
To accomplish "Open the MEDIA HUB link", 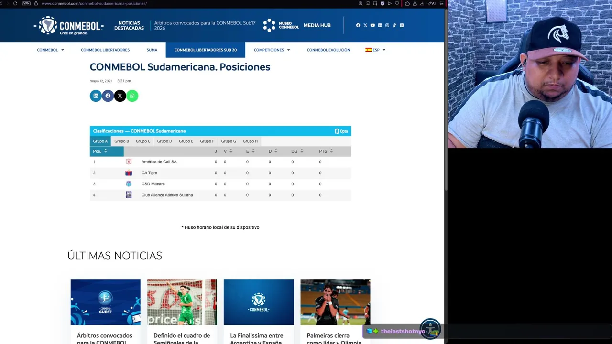I will pyautogui.click(x=317, y=25).
